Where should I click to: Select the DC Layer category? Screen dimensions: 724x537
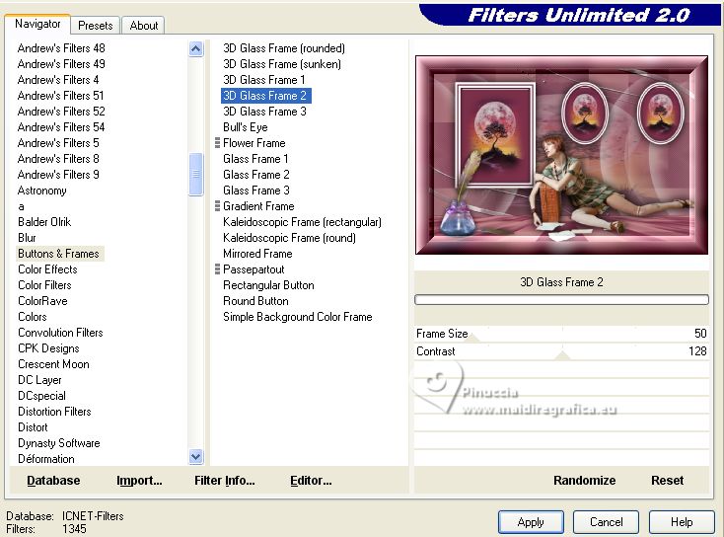39,380
